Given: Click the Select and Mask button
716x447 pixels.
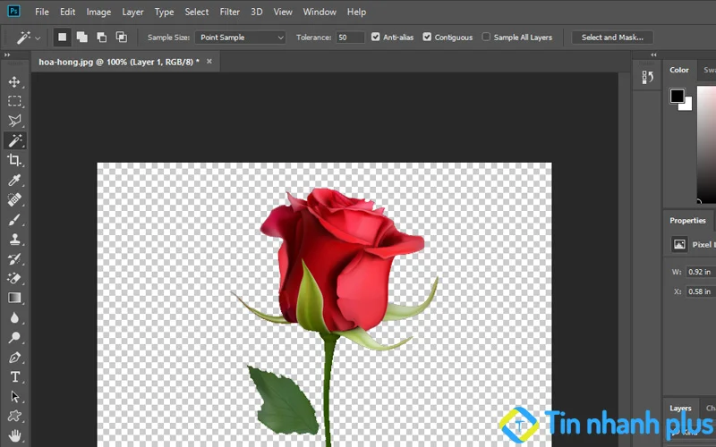Looking at the screenshot, I should pos(612,38).
